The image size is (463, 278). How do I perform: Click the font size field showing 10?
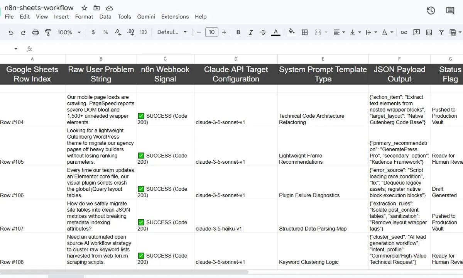point(211,32)
